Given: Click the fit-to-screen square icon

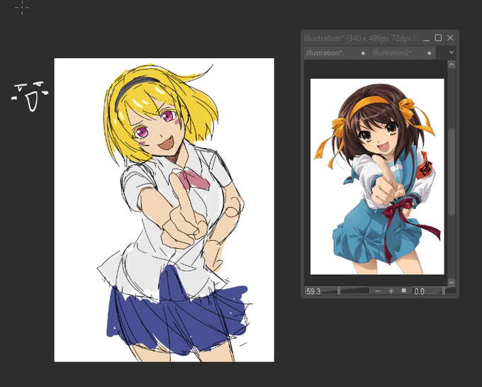Looking at the screenshot, I should [404, 291].
